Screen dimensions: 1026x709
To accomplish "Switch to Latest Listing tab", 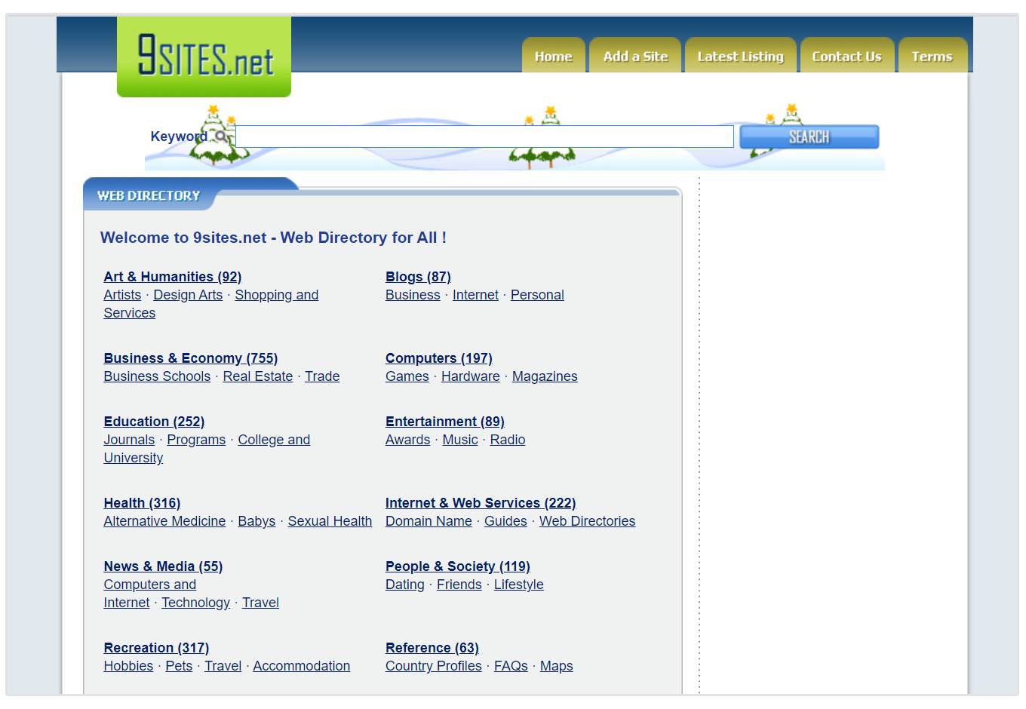I will [x=740, y=57].
